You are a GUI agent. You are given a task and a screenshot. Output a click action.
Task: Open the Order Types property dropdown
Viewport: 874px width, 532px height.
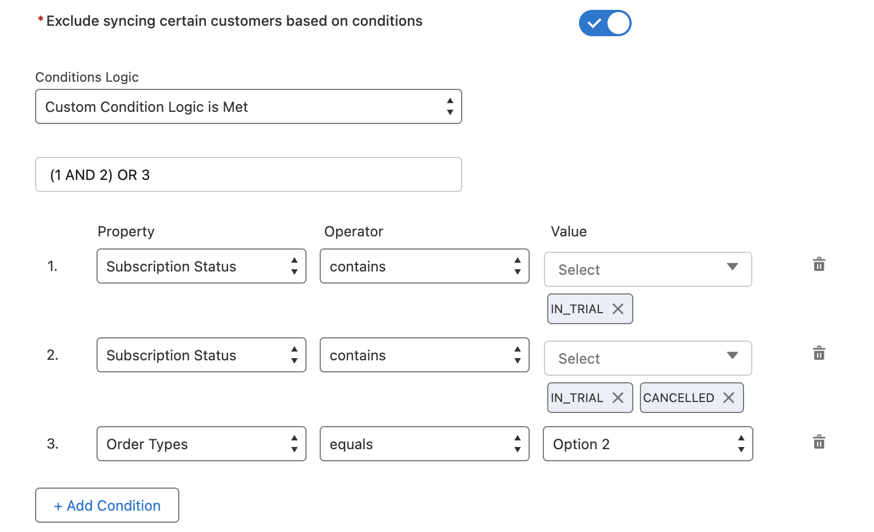click(x=201, y=444)
